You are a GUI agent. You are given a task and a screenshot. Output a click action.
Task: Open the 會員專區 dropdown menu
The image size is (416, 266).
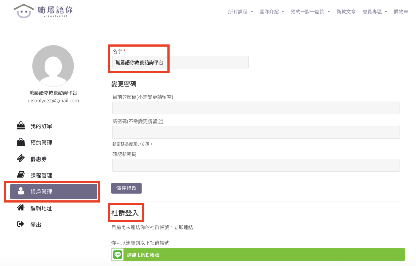point(375,12)
